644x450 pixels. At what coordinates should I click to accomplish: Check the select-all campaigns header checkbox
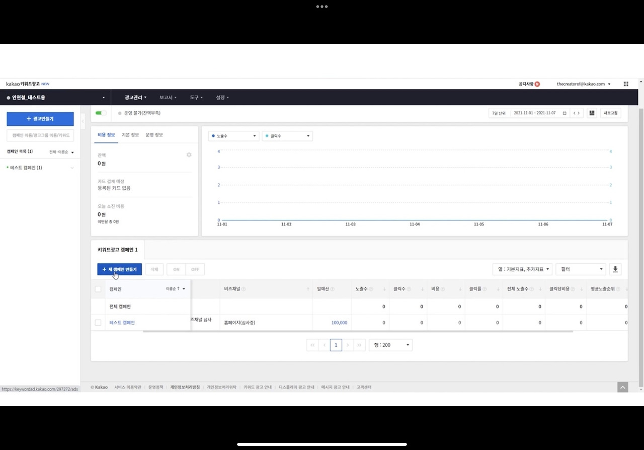coord(98,289)
